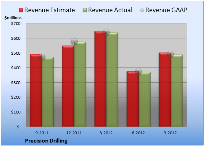Select the red estimate bar for 9-2011
The image size is (204, 146).
36,90
